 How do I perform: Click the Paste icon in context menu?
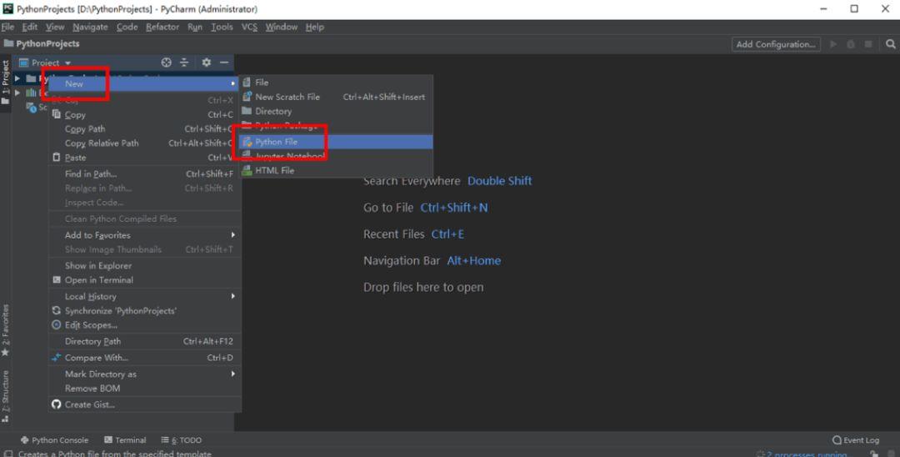(x=57, y=157)
